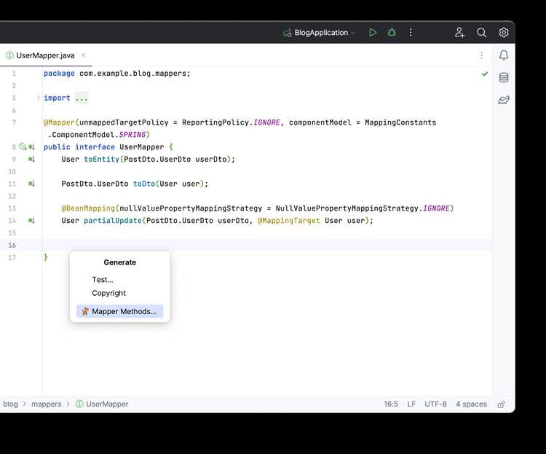The width and height of the screenshot is (546, 454).
Task: Place the caret on empty line 16
Action: [x=266, y=245]
